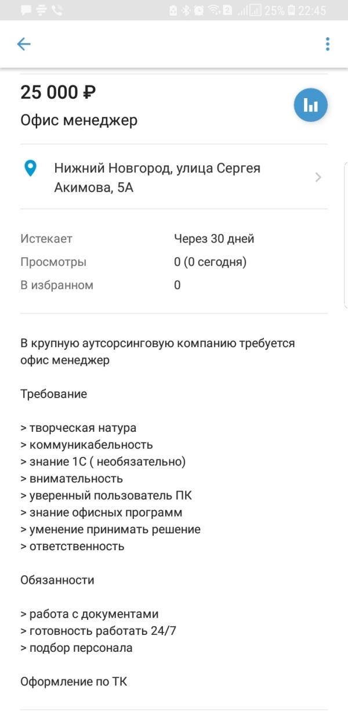This screenshot has width=348, height=715.
Task: Tap the 25 000 ₽ price
Action: coord(58,92)
